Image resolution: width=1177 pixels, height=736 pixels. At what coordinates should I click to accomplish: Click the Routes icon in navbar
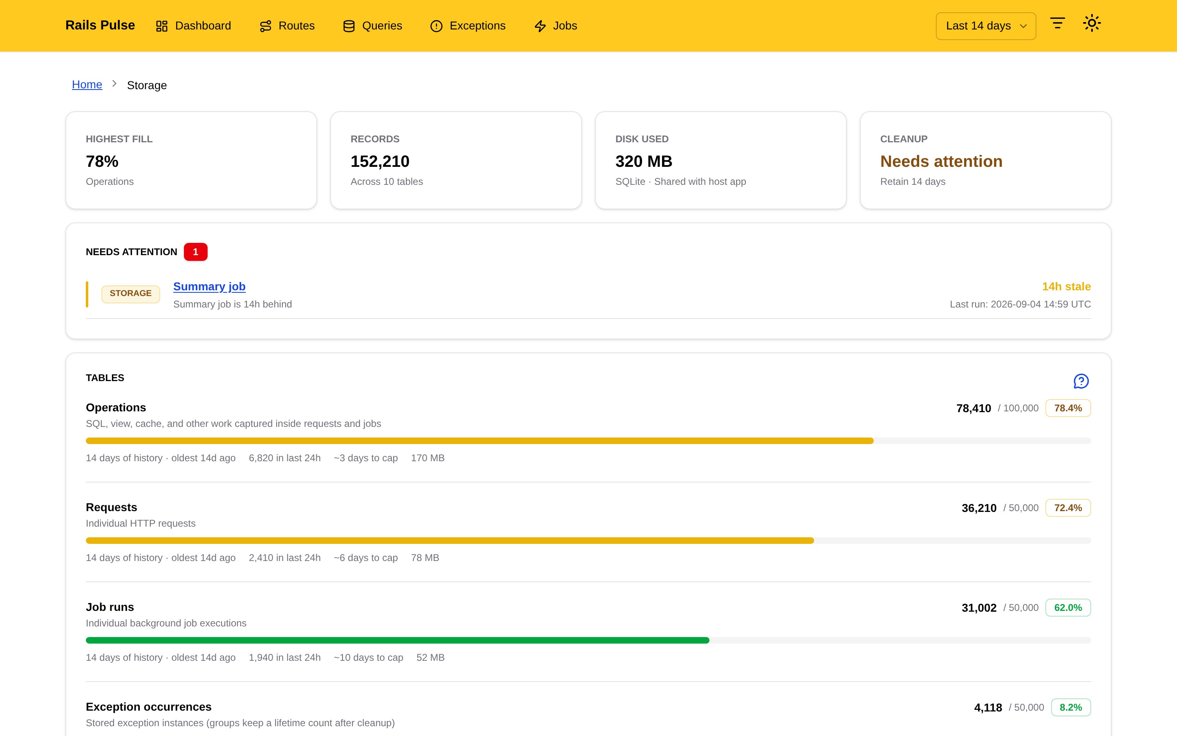[x=265, y=26]
